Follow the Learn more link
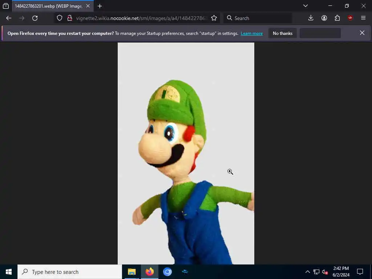 click(x=252, y=33)
